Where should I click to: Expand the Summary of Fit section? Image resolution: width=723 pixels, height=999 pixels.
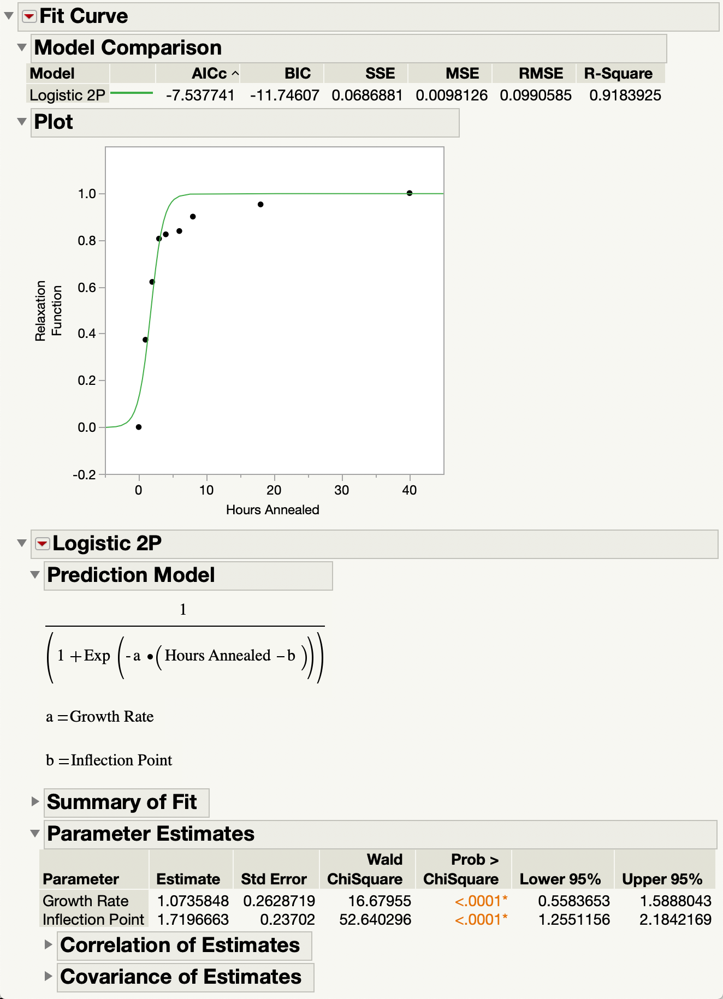(35, 802)
